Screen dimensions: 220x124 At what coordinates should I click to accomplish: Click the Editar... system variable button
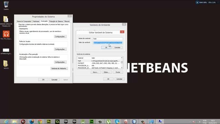[x=107, y=72]
